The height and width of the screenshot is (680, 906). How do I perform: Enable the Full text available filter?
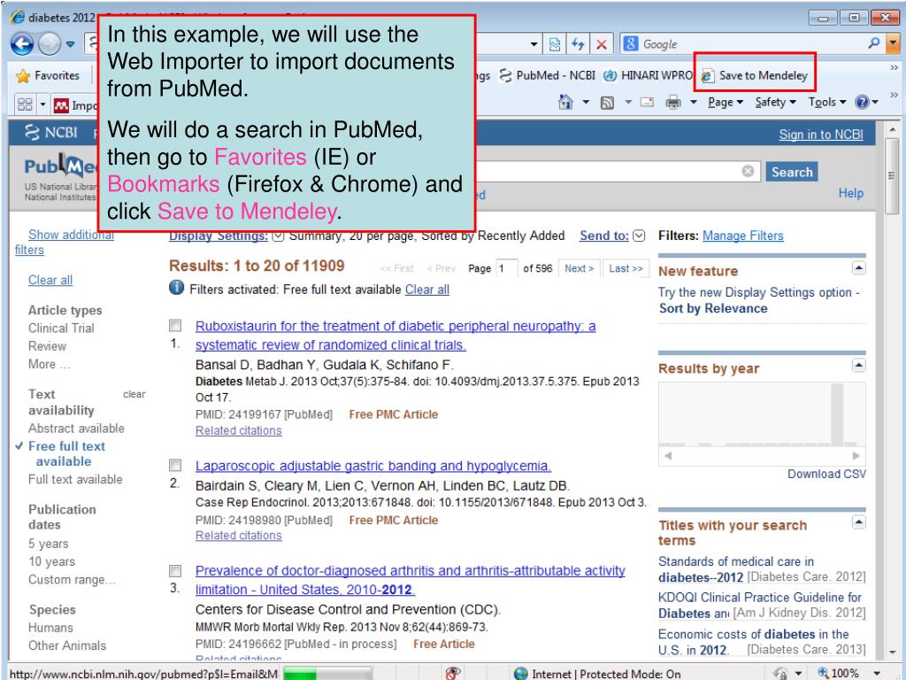(x=75, y=479)
